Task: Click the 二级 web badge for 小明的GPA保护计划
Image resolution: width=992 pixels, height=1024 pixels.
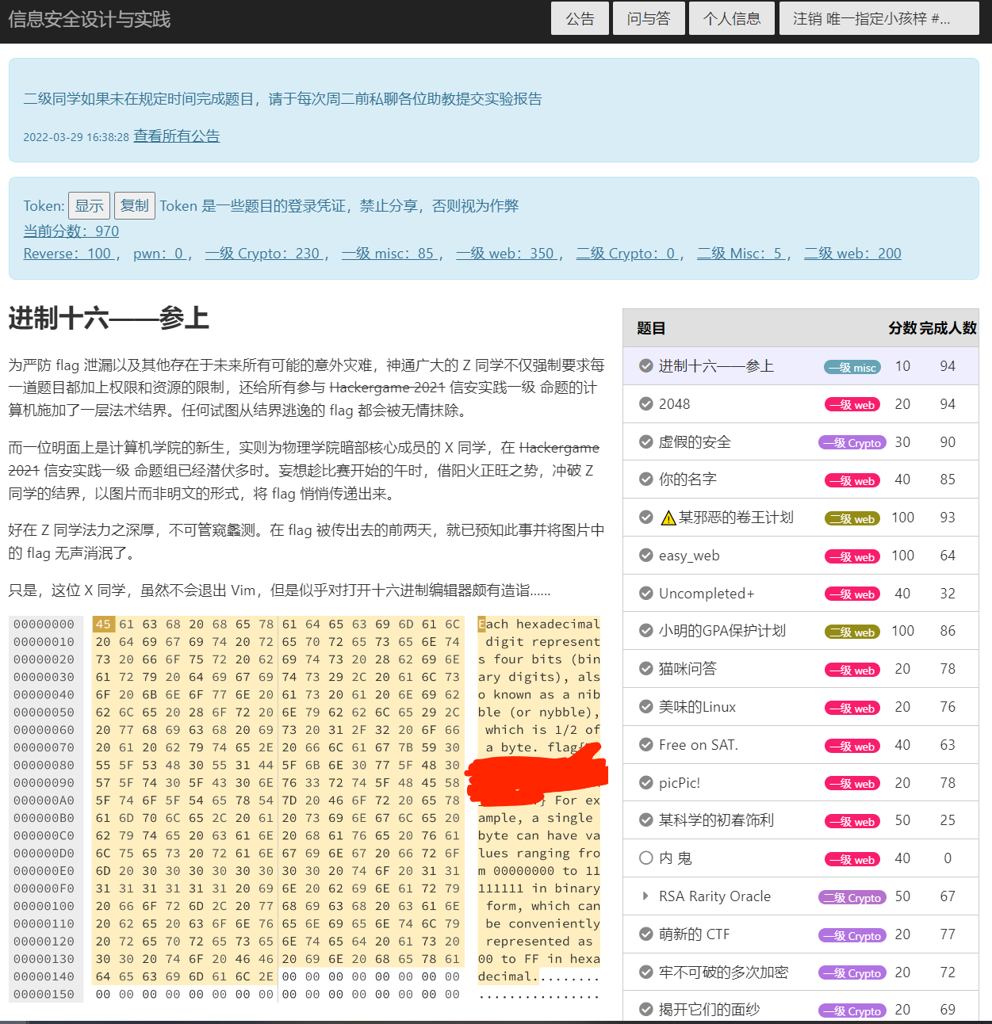Action: coord(852,632)
